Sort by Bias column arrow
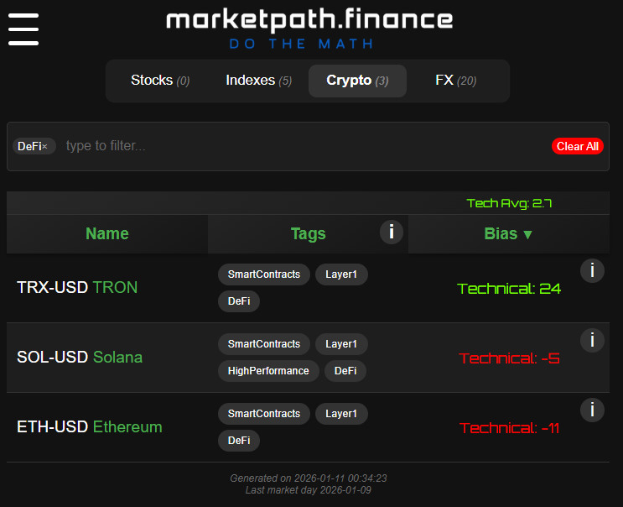The height and width of the screenshot is (507, 623). 527,234
